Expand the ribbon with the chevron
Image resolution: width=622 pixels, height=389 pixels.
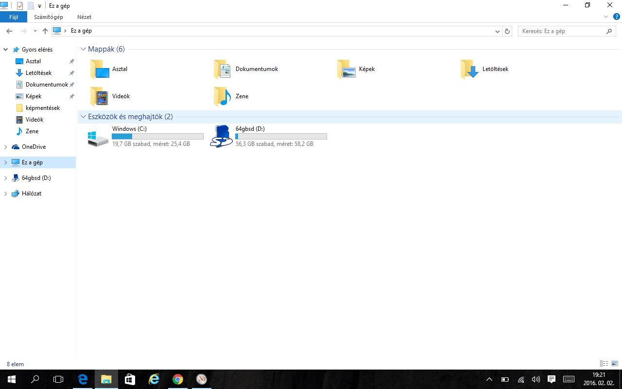pyautogui.click(x=606, y=17)
